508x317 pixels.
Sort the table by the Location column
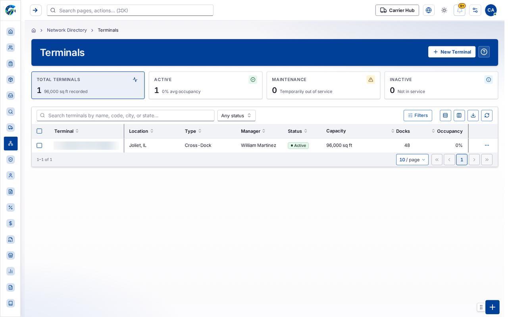point(141,131)
